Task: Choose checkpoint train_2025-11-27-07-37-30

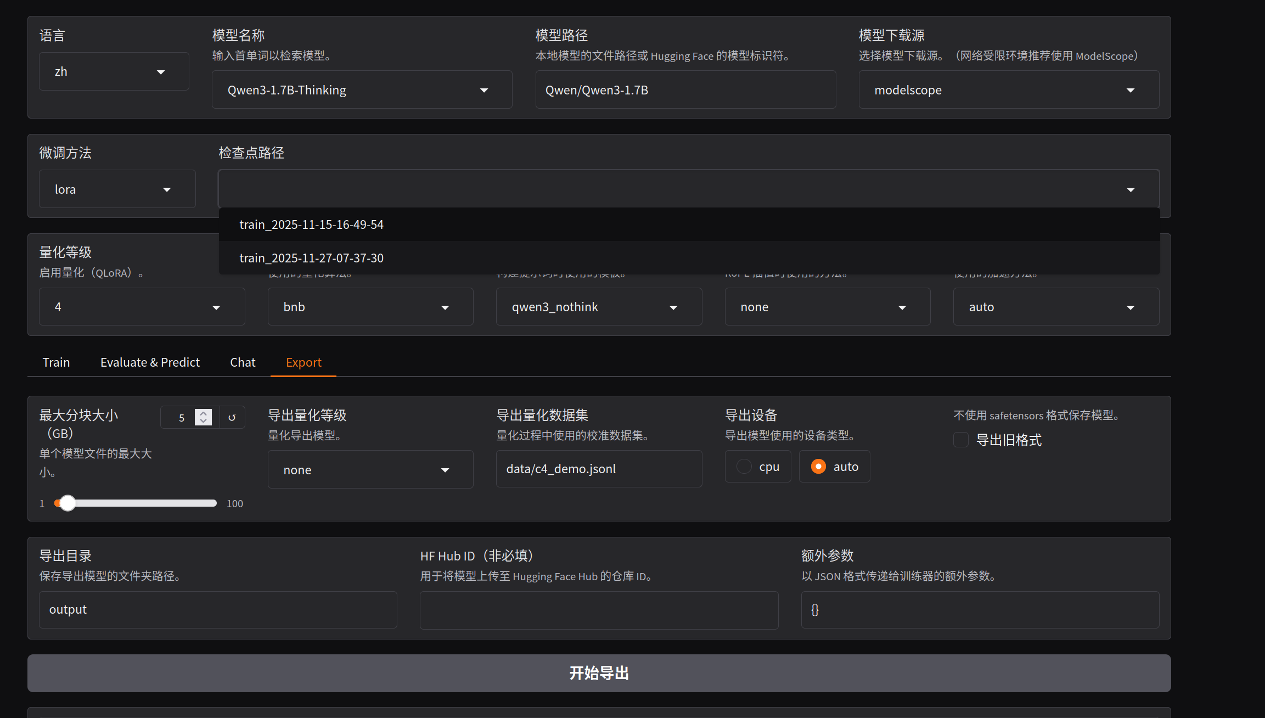Action: (311, 258)
